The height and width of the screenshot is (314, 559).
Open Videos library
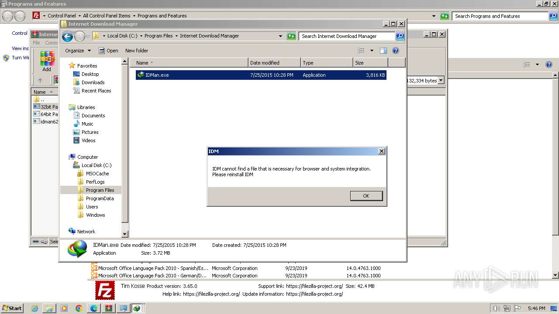(x=88, y=140)
